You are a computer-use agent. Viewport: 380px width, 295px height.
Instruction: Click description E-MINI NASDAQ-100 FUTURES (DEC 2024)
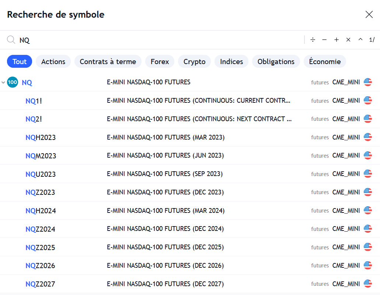[x=165, y=229]
